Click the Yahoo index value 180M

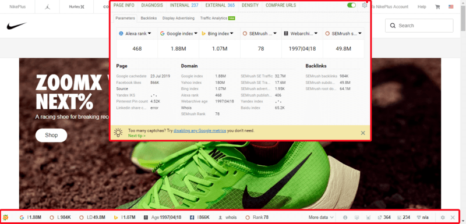(220, 83)
